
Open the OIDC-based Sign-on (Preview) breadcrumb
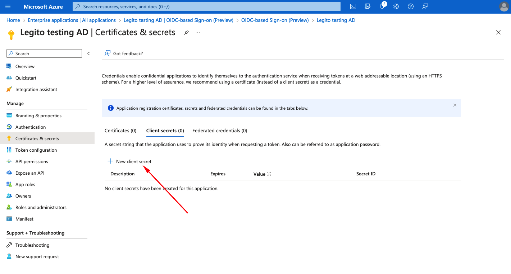click(275, 20)
